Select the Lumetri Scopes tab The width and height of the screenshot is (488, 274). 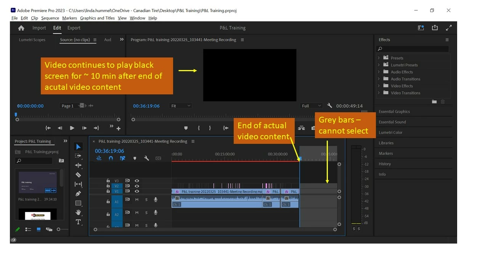pyautogui.click(x=32, y=40)
